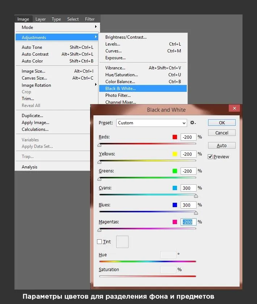Image resolution: width=257 pixels, height=304 pixels.
Task: Open the Filter menu
Action: tap(90, 19)
